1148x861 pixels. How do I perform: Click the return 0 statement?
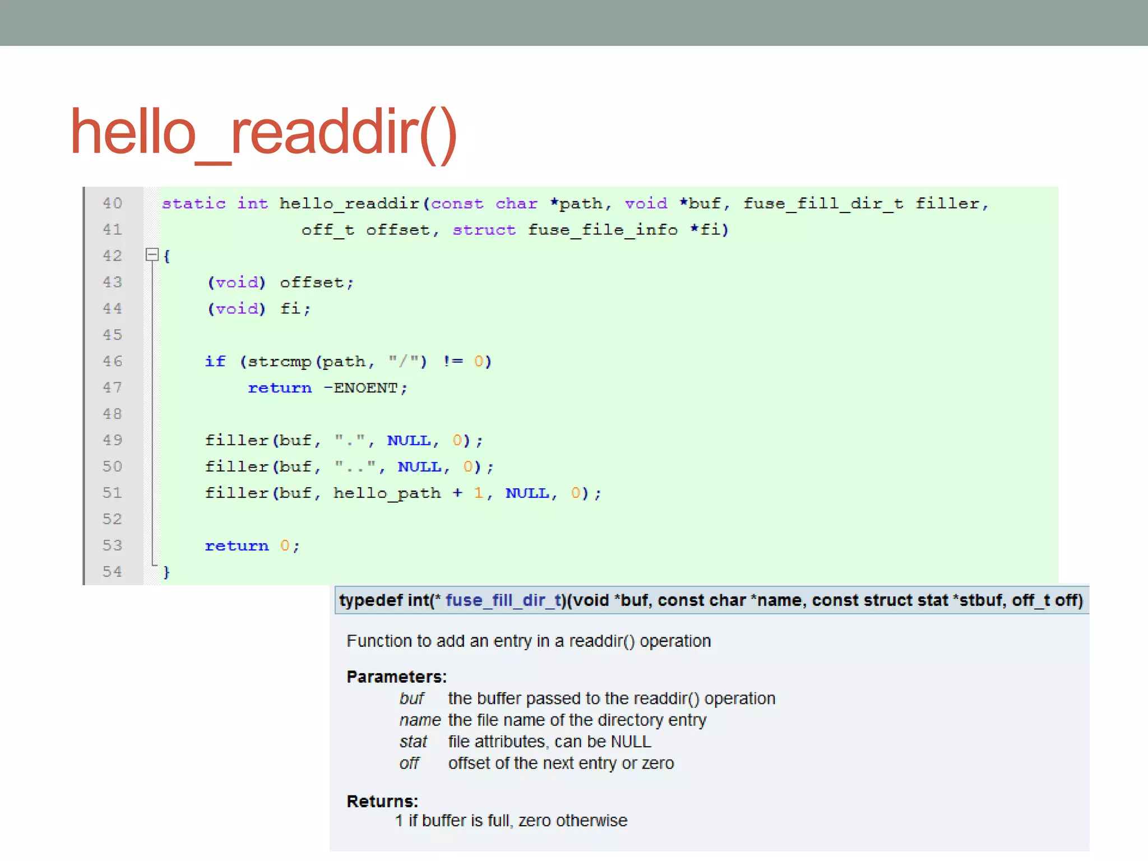point(252,546)
